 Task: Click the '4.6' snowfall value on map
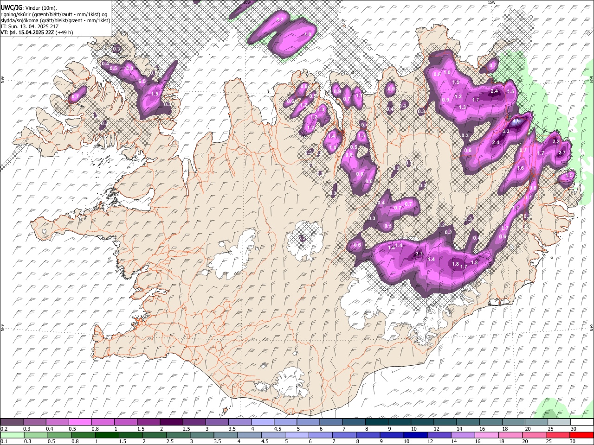[517, 121]
